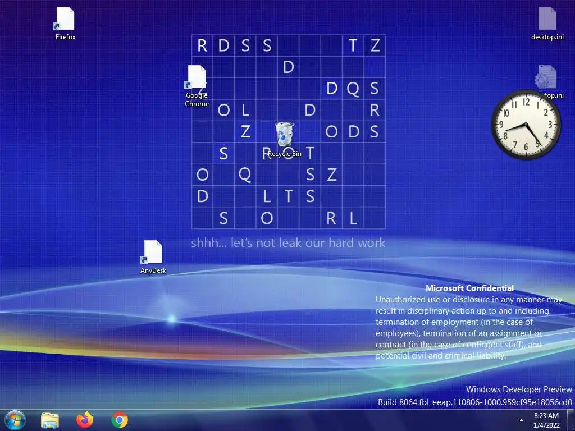Select the AnyDesk desktop shortcut
Image resolution: width=575 pixels, height=431 pixels.
[x=153, y=257]
